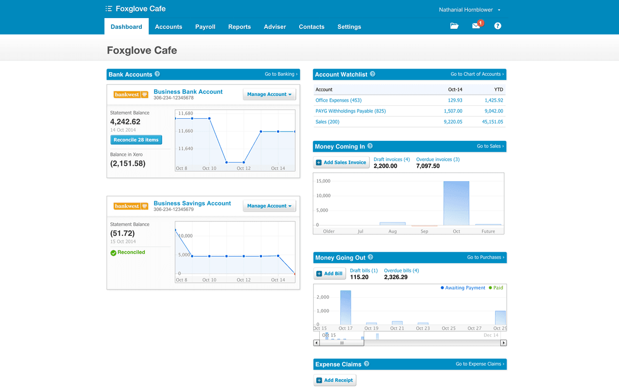Expand Manage Account for Business Bank Account
This screenshot has width=619, height=387.
269,94
